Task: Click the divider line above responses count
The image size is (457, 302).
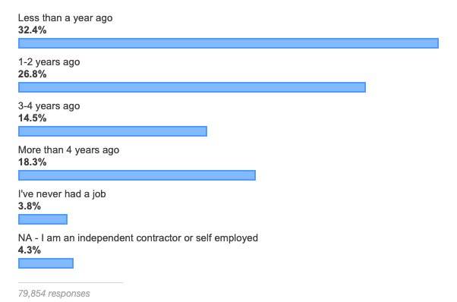Action: click(x=71, y=282)
